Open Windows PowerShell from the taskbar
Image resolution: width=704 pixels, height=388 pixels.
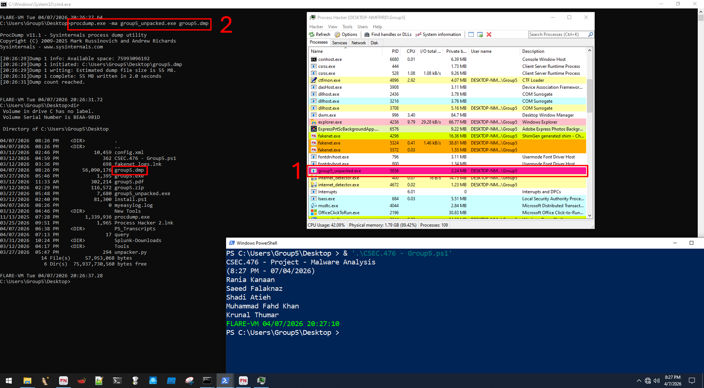coord(225,381)
